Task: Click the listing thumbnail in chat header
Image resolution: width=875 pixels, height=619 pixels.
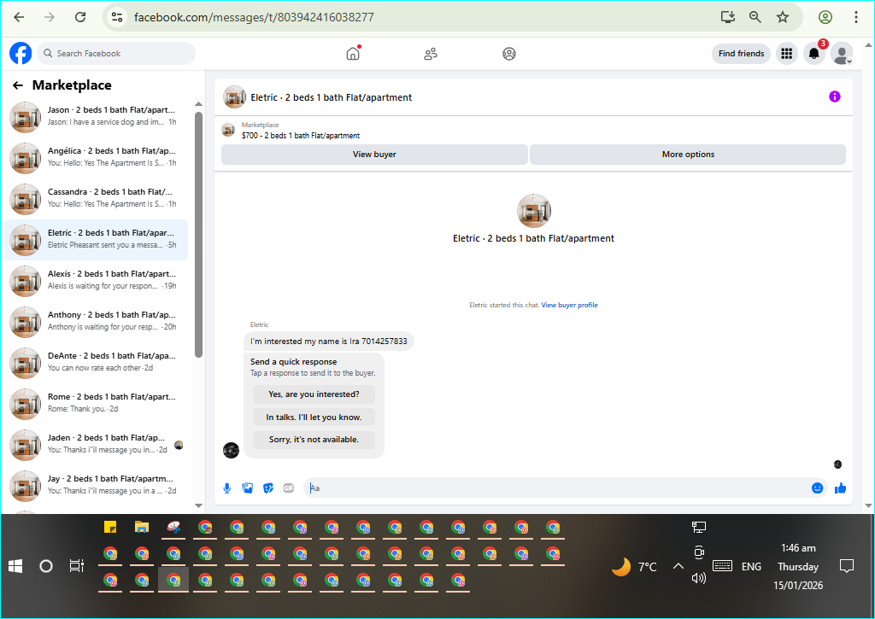Action: tap(234, 97)
